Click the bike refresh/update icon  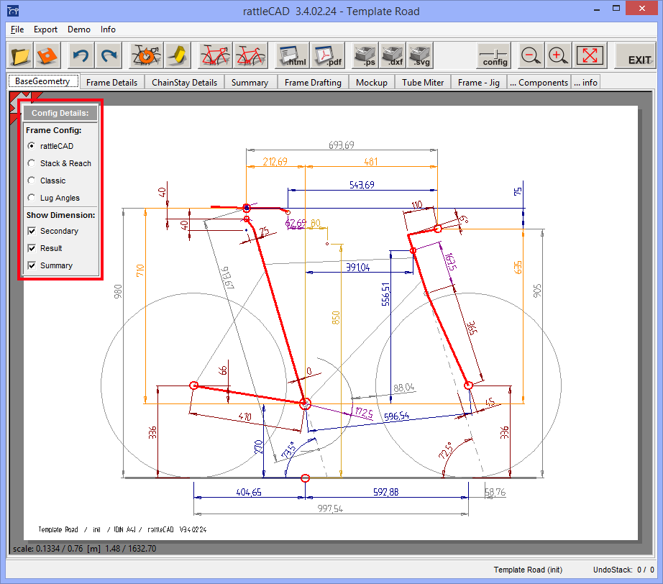coord(146,55)
